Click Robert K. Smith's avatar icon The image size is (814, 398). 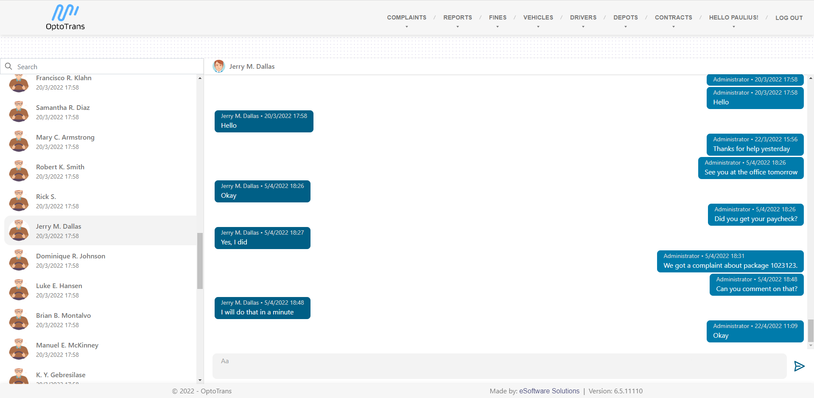click(x=19, y=171)
